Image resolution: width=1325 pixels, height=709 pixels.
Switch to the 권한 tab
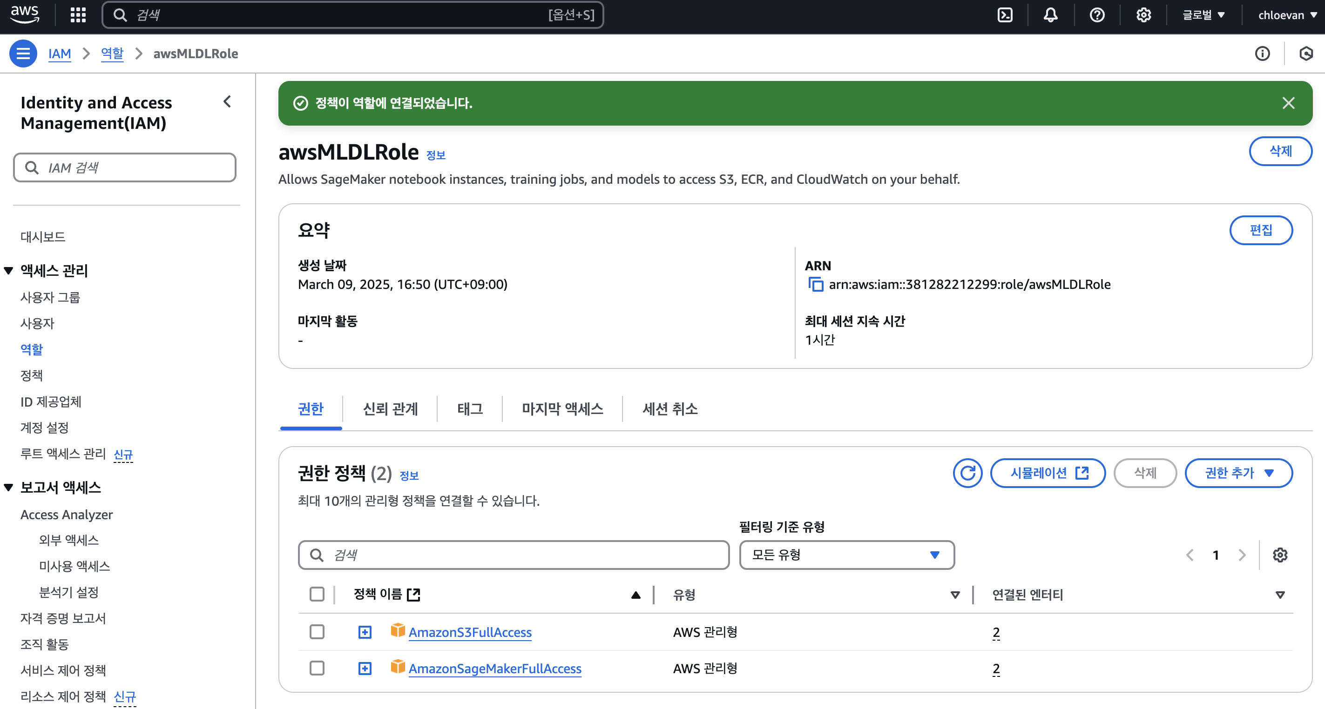click(x=311, y=409)
